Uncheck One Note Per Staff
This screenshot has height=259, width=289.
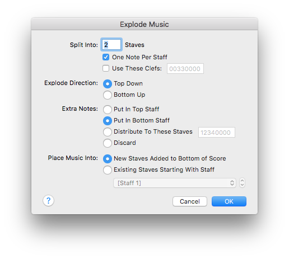[x=106, y=57]
